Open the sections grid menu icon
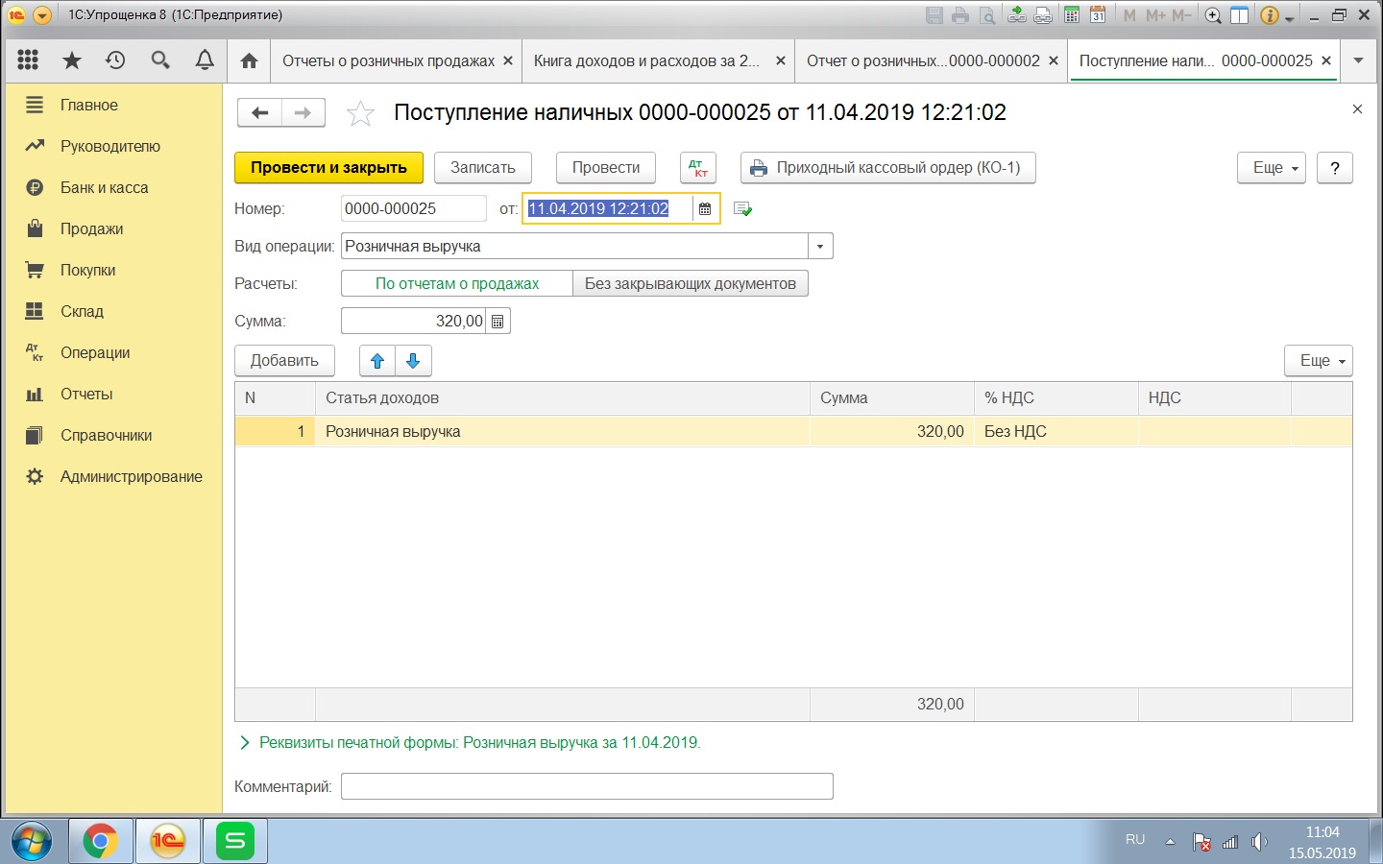Viewport: 1383px width, 864px height. (28, 60)
